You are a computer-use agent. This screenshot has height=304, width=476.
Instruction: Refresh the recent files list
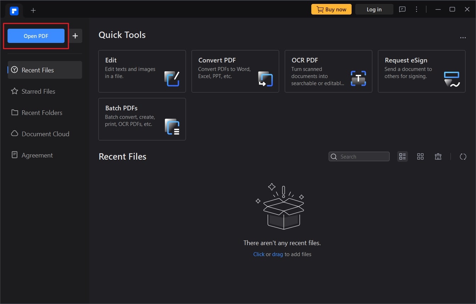click(x=463, y=156)
